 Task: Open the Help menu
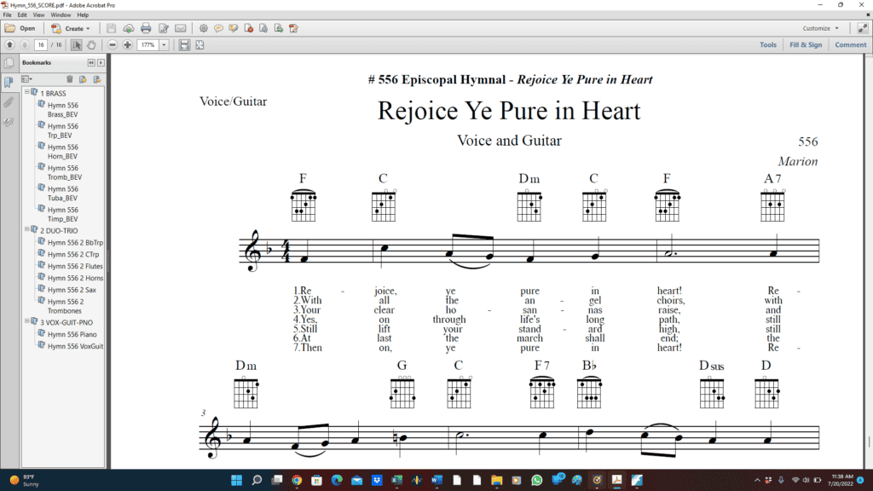coord(83,15)
